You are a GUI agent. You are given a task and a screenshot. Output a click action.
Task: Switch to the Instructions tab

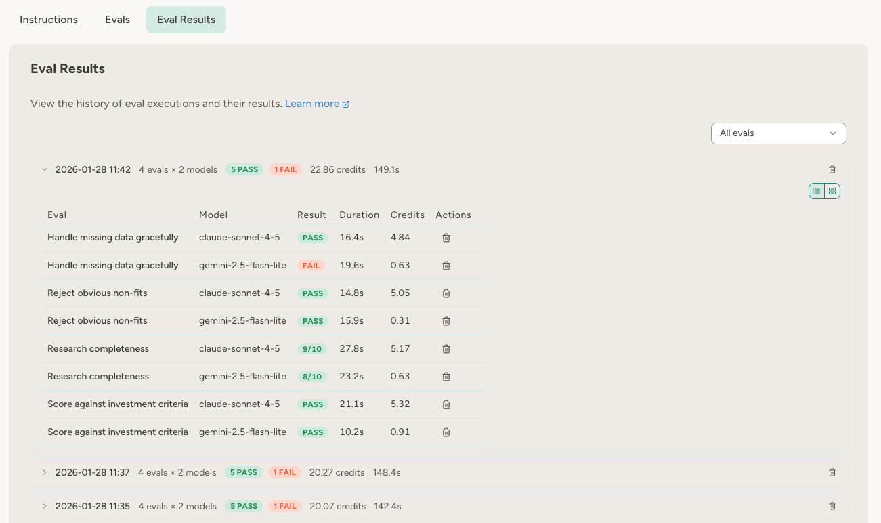48,20
